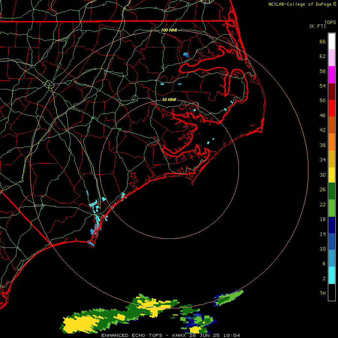The width and height of the screenshot is (338, 338).
Task: Click the 26 value in the legend
Action: click(323, 190)
